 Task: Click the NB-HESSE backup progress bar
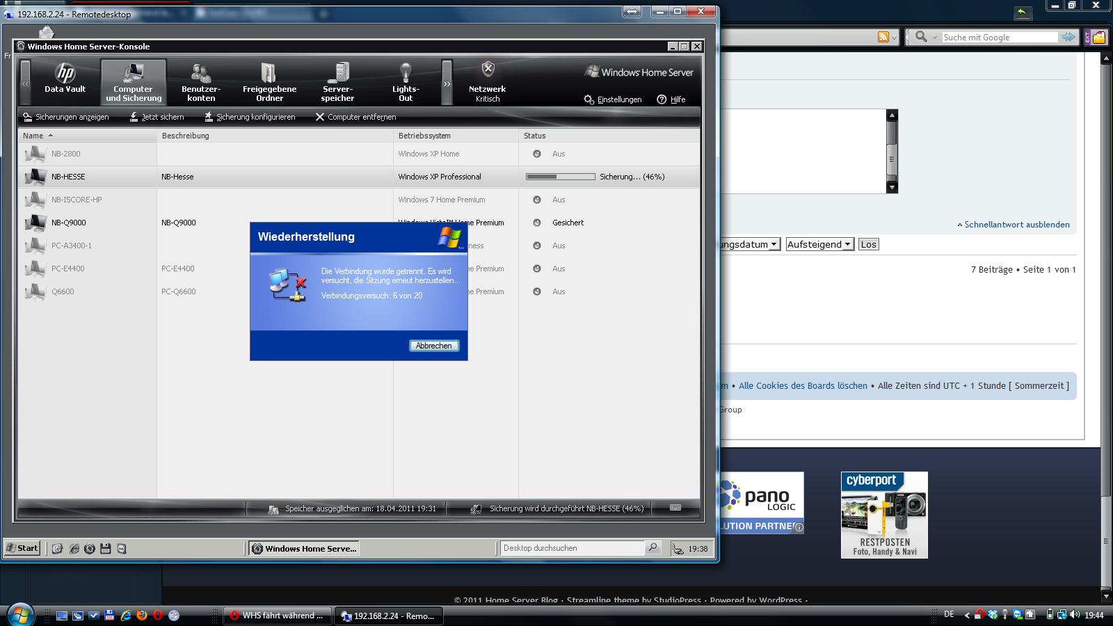tap(561, 177)
